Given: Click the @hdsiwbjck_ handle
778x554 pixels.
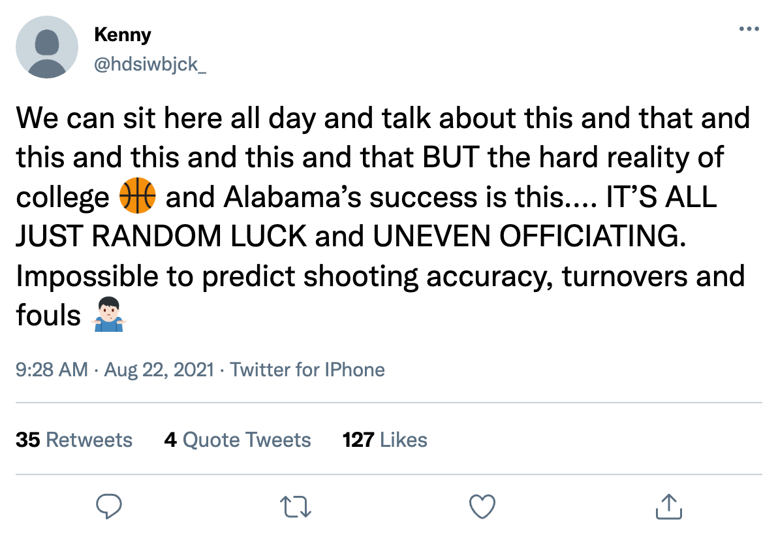Looking at the screenshot, I should (150, 65).
